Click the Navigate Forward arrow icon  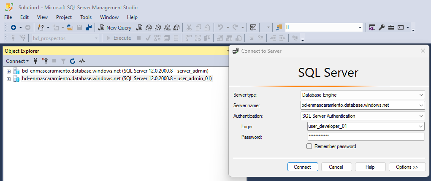coord(28,27)
